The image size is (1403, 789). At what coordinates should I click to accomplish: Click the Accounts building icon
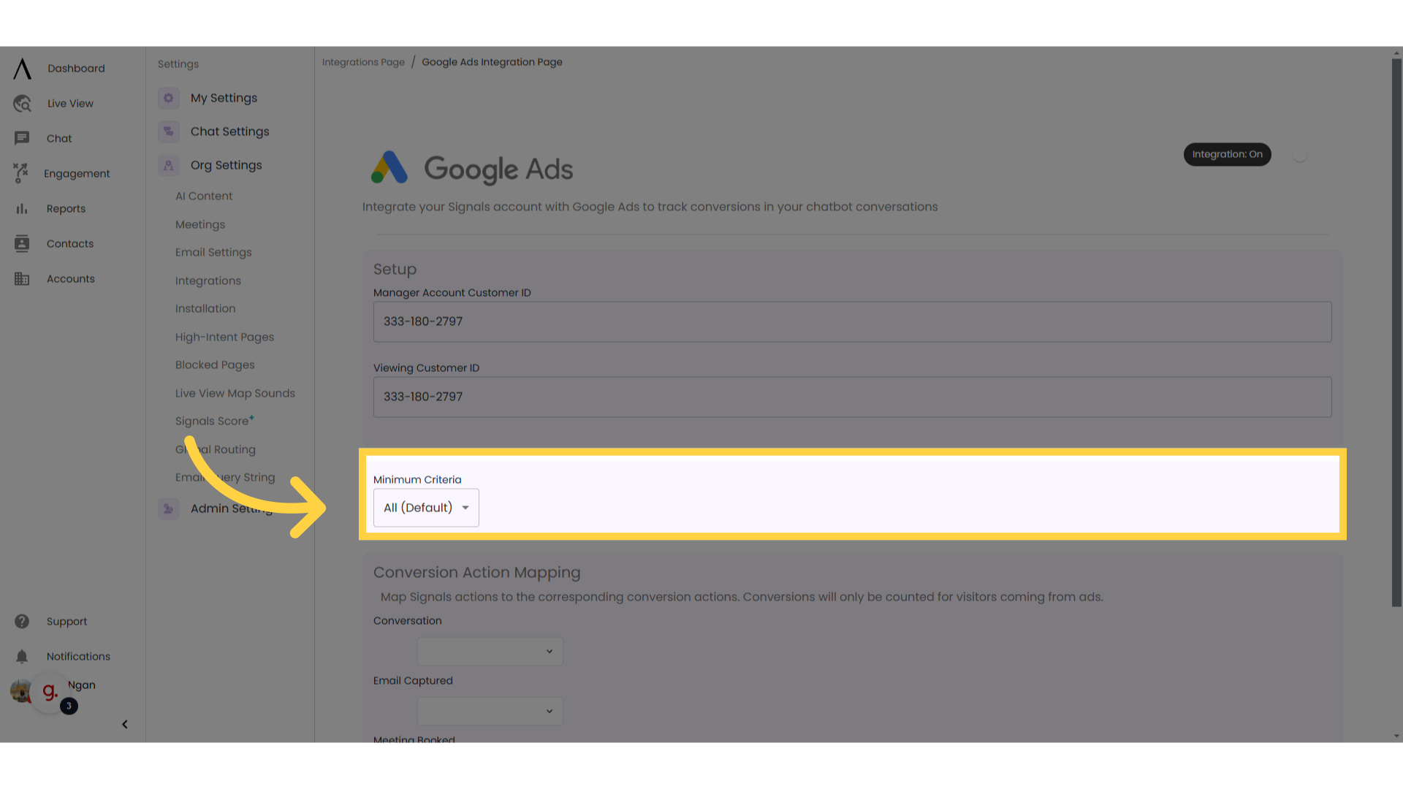coord(22,279)
